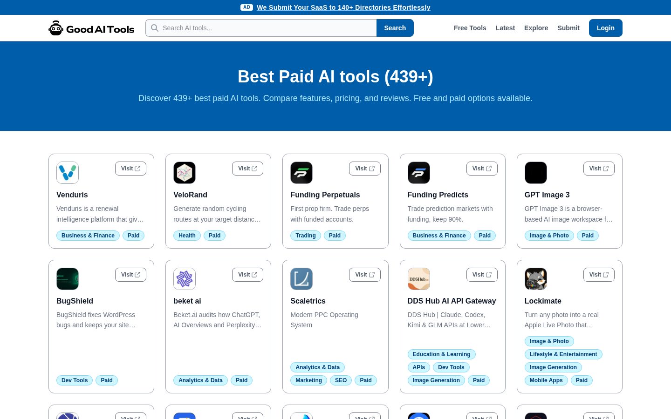The height and width of the screenshot is (419, 671).
Task: Open the beket ai logo icon
Action: [185, 279]
